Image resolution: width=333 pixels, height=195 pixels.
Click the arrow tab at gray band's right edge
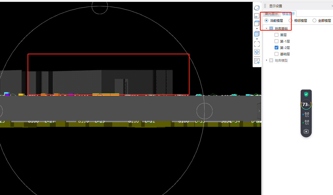point(259,111)
